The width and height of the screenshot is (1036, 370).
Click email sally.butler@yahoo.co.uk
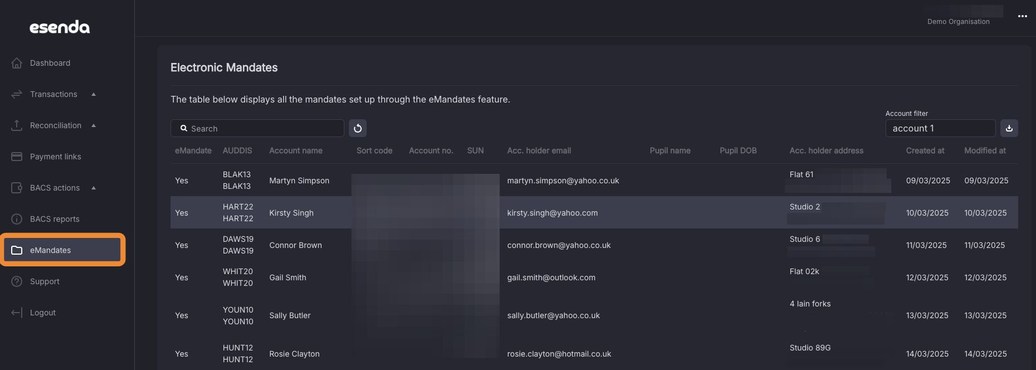(x=553, y=315)
